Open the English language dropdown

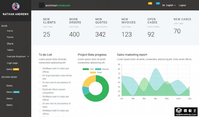170,5
